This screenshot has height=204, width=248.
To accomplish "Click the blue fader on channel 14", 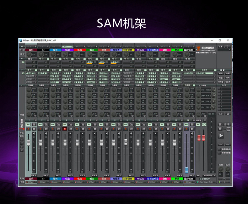I will coord(187,170).
